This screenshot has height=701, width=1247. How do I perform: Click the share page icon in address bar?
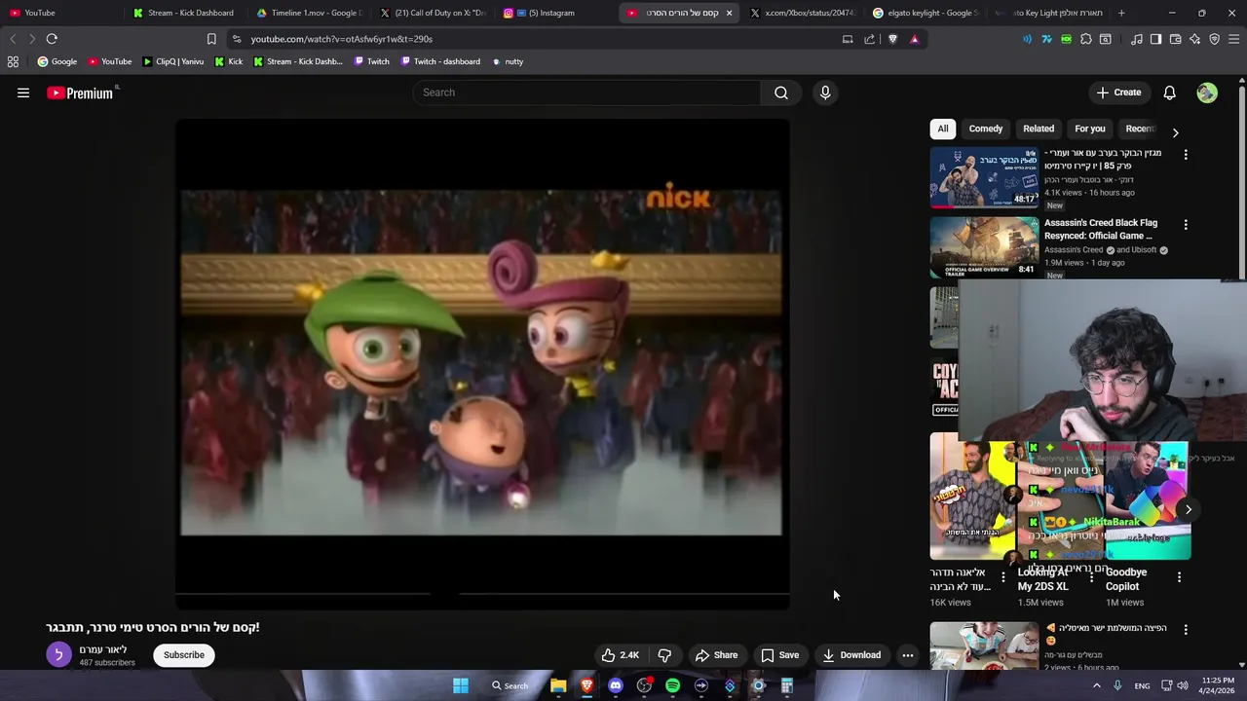tap(869, 39)
